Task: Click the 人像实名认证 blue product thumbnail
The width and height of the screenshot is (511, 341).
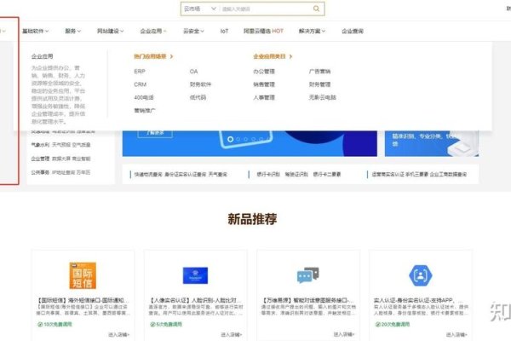Action: pyautogui.click(x=195, y=275)
